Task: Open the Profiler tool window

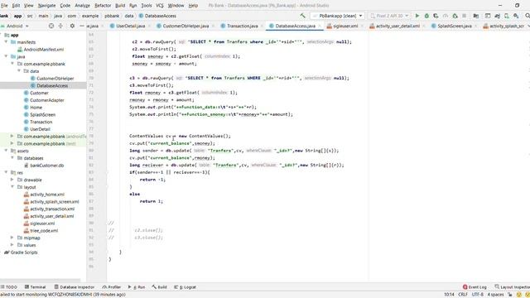Action: (112, 287)
